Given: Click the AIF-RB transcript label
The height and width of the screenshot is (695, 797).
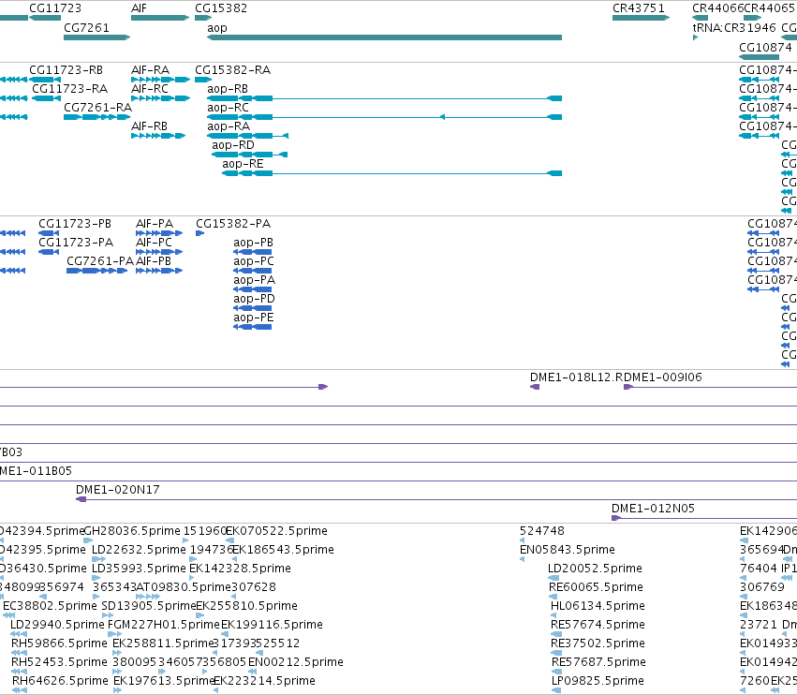Looking at the screenshot, I should 150,126.
